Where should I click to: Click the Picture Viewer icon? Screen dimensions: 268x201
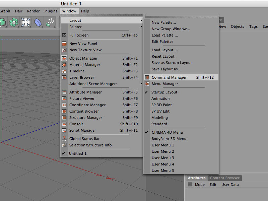tap(64, 98)
